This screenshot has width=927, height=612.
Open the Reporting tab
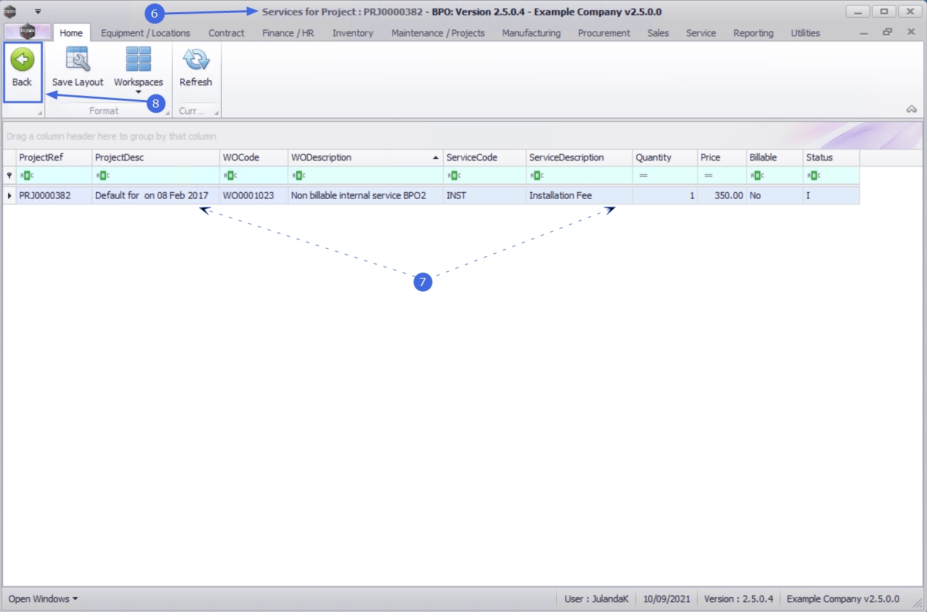click(x=753, y=32)
